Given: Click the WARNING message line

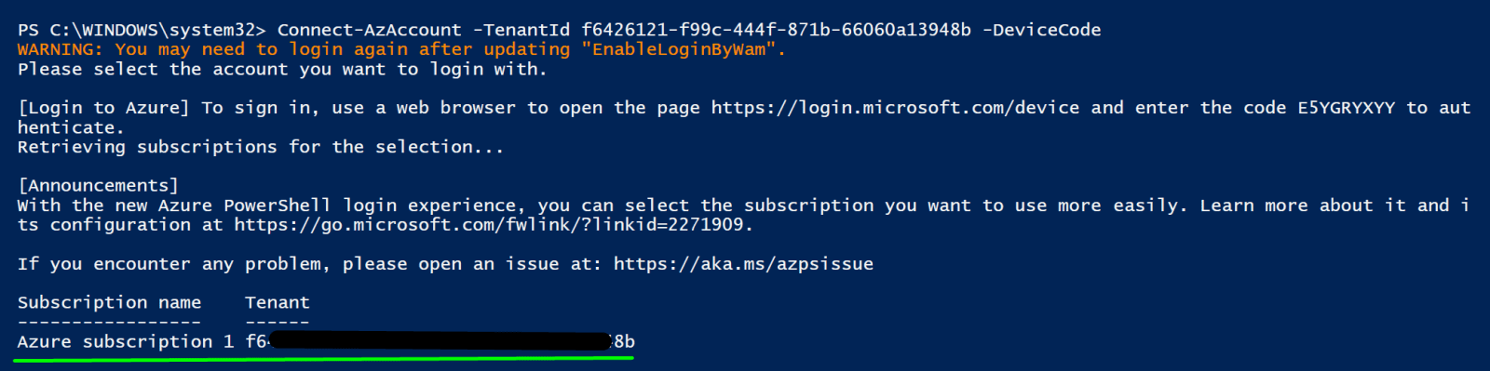Looking at the screenshot, I should pyautogui.click(x=401, y=49).
